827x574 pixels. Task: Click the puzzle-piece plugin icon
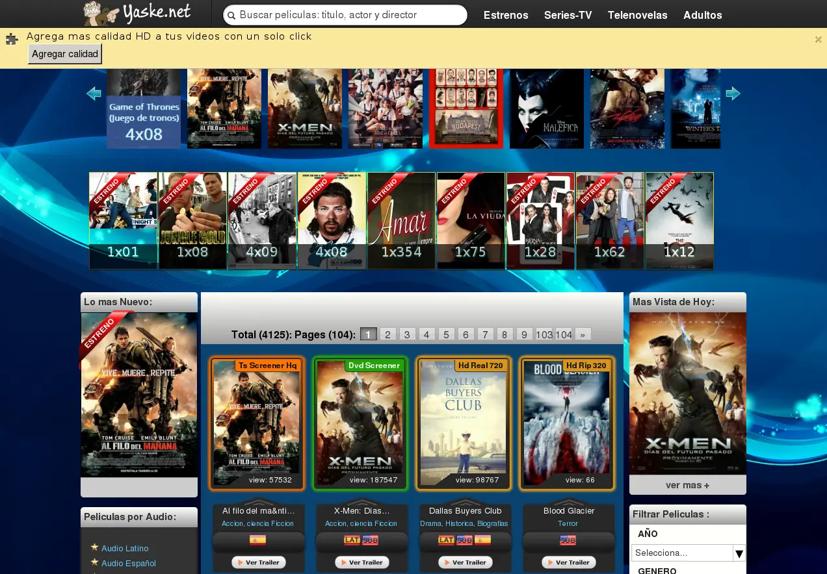[12, 40]
